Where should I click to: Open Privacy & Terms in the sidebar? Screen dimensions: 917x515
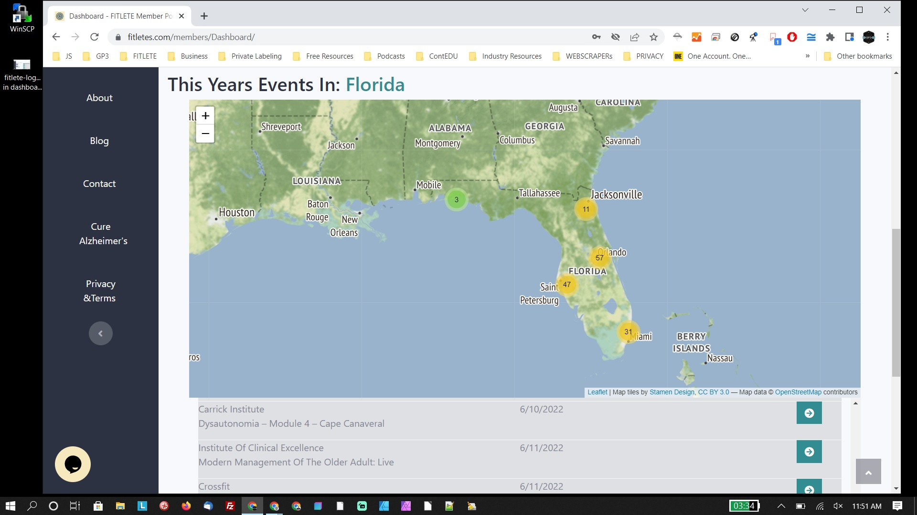coord(100,291)
